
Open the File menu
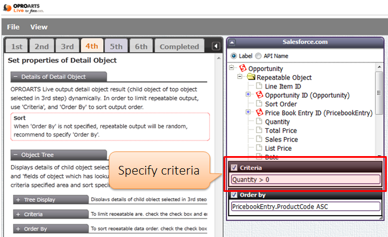pos(13,27)
